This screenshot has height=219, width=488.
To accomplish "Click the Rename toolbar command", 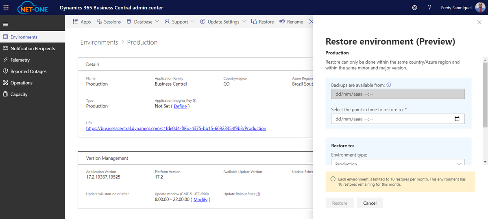I will coord(291,21).
